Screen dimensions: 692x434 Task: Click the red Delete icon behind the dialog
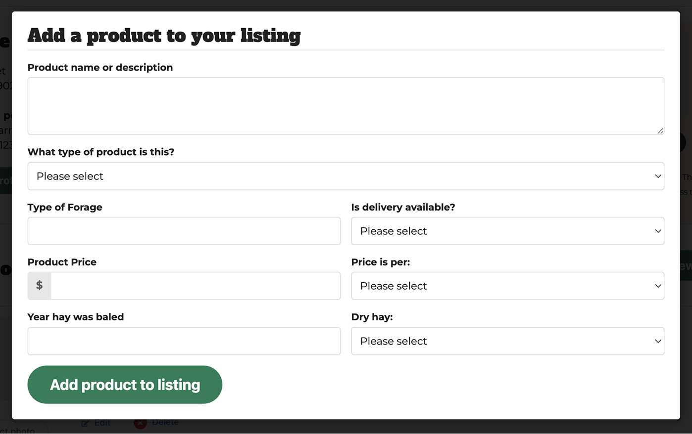pyautogui.click(x=140, y=423)
